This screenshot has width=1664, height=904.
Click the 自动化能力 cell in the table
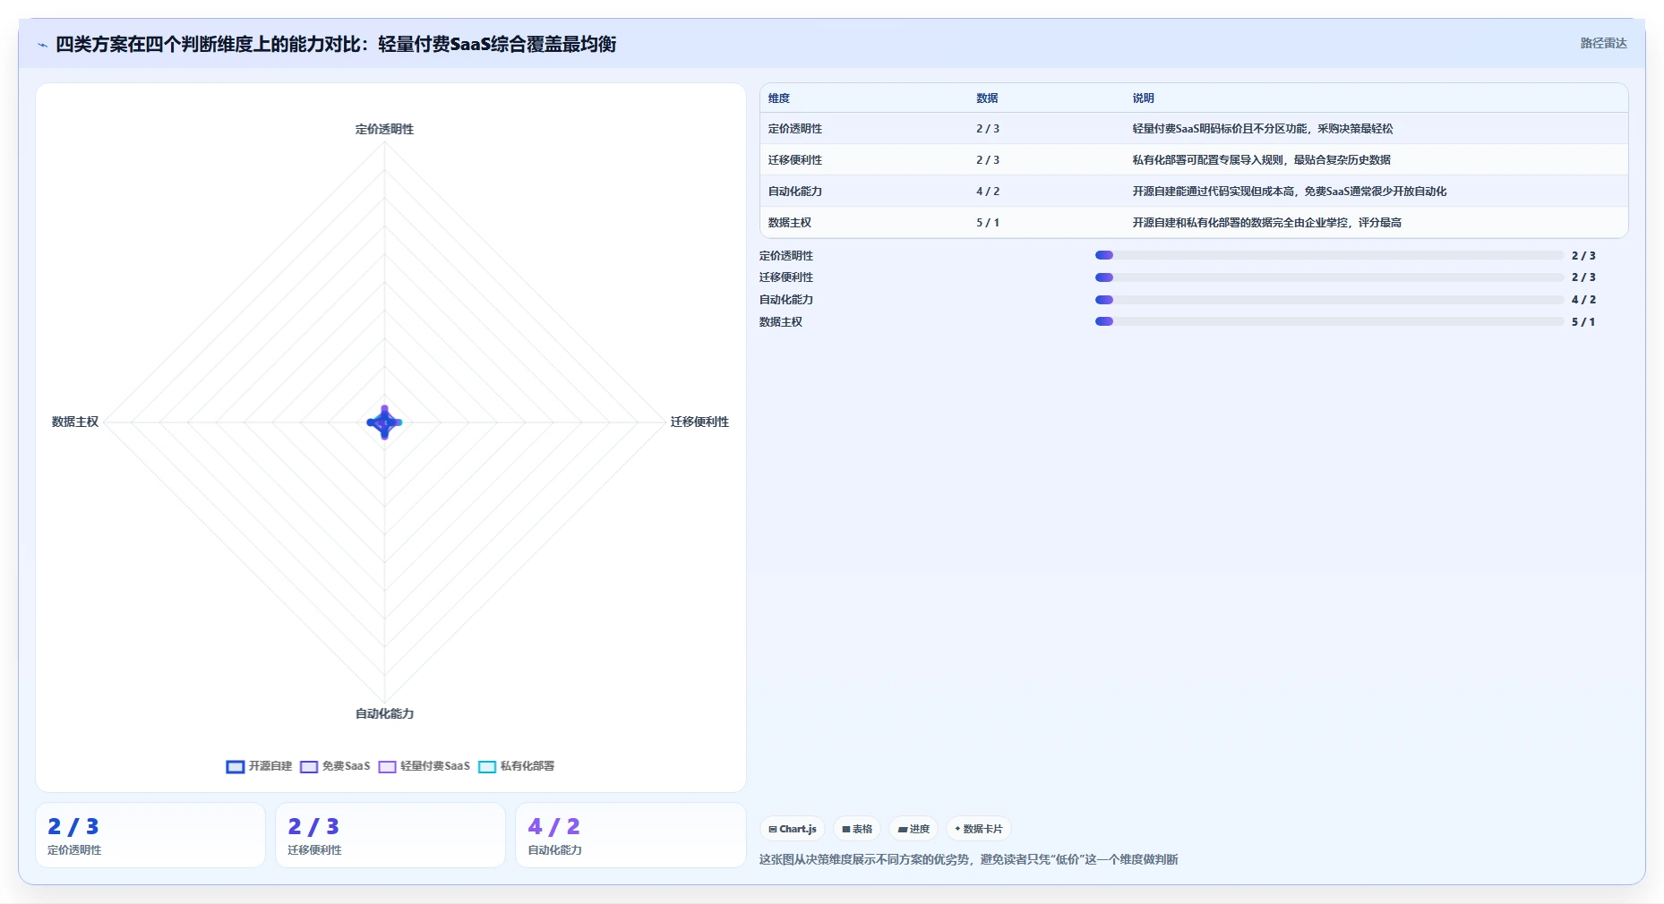pos(795,192)
